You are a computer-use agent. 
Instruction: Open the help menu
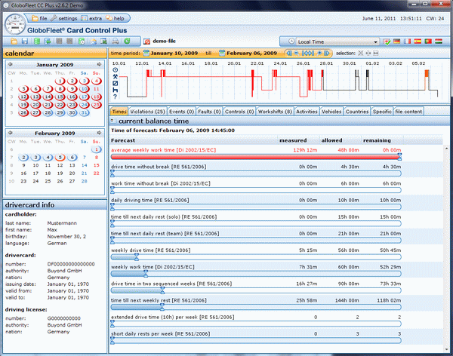pyautogui.click(x=115, y=18)
